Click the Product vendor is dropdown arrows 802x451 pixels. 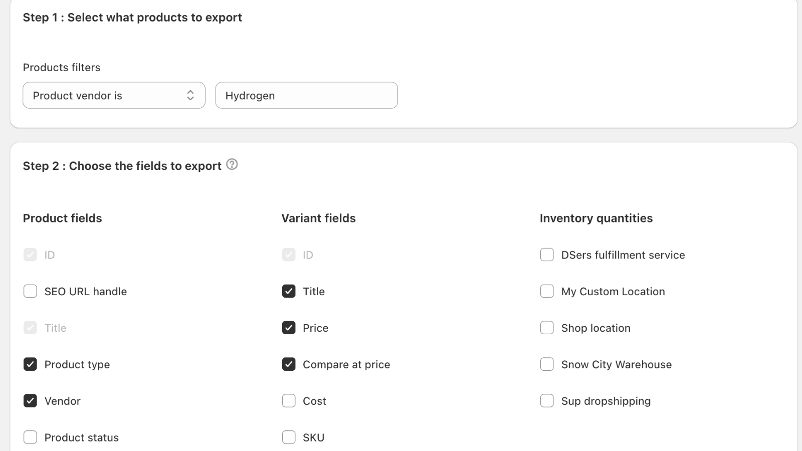[190, 95]
